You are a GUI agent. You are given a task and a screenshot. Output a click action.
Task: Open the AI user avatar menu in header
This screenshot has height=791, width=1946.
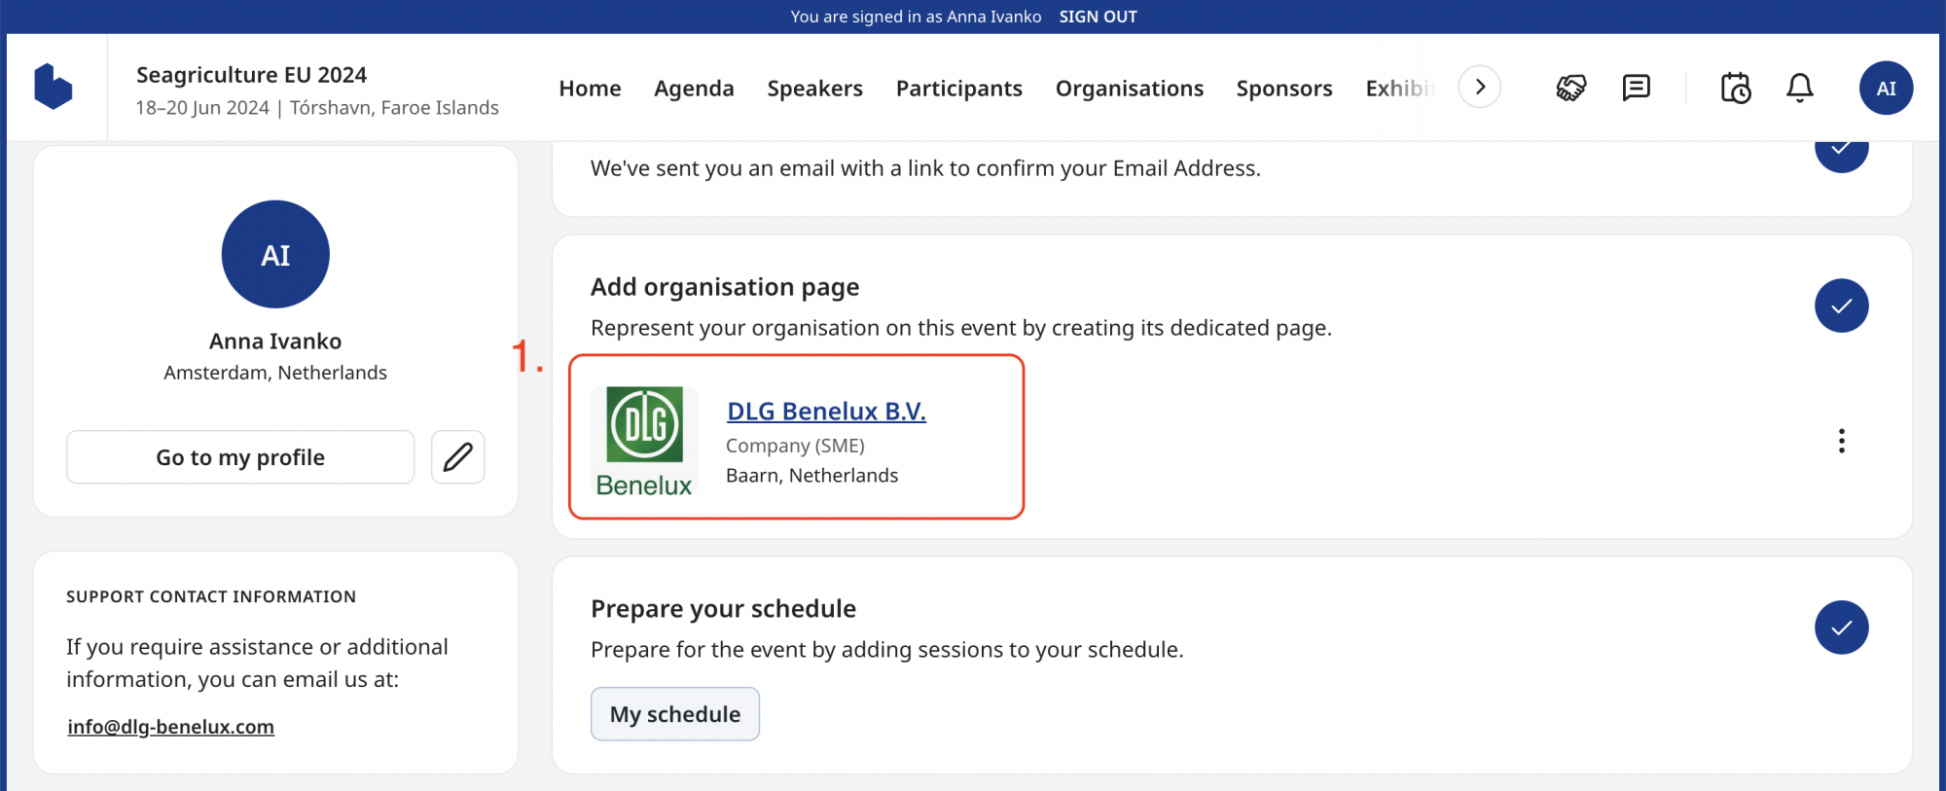[x=1886, y=88]
